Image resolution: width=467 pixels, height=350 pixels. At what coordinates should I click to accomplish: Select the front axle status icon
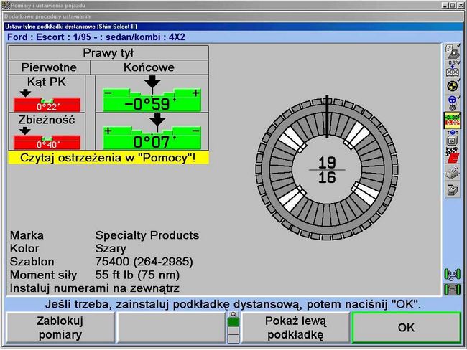pos(453,274)
